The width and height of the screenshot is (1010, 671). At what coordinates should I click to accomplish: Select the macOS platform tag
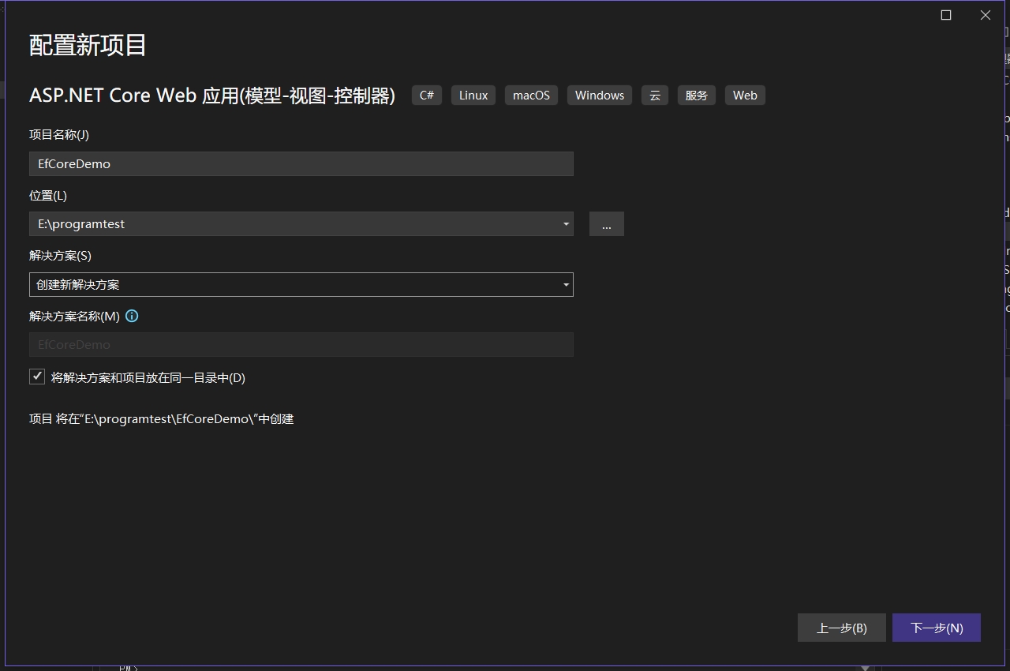pyautogui.click(x=531, y=95)
